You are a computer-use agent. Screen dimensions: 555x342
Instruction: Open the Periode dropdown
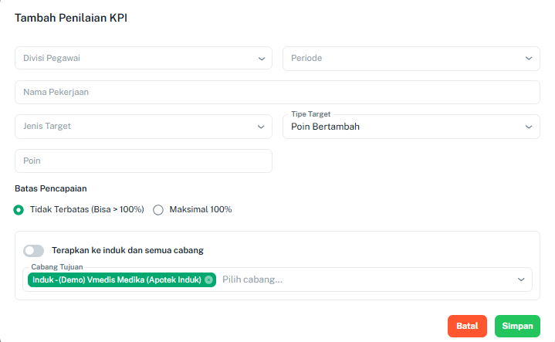pyautogui.click(x=411, y=59)
